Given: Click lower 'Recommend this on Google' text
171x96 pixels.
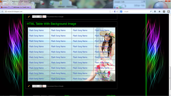Looking at the screenshot, I should click(55, 86).
